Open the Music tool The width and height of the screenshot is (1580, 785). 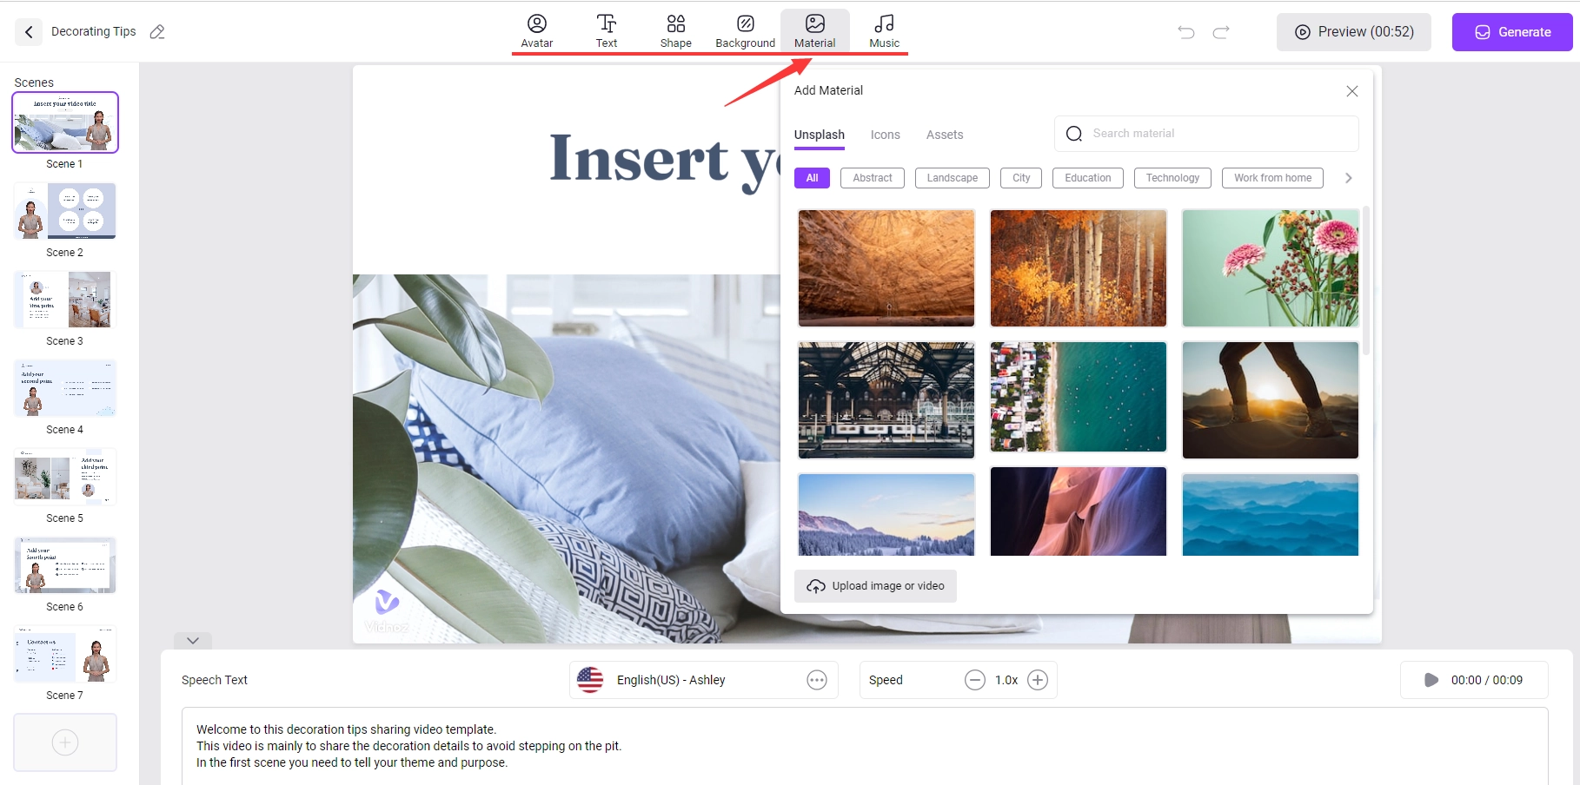[884, 31]
